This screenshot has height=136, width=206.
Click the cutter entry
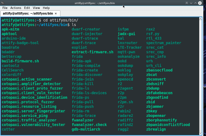click(x=8, y=129)
